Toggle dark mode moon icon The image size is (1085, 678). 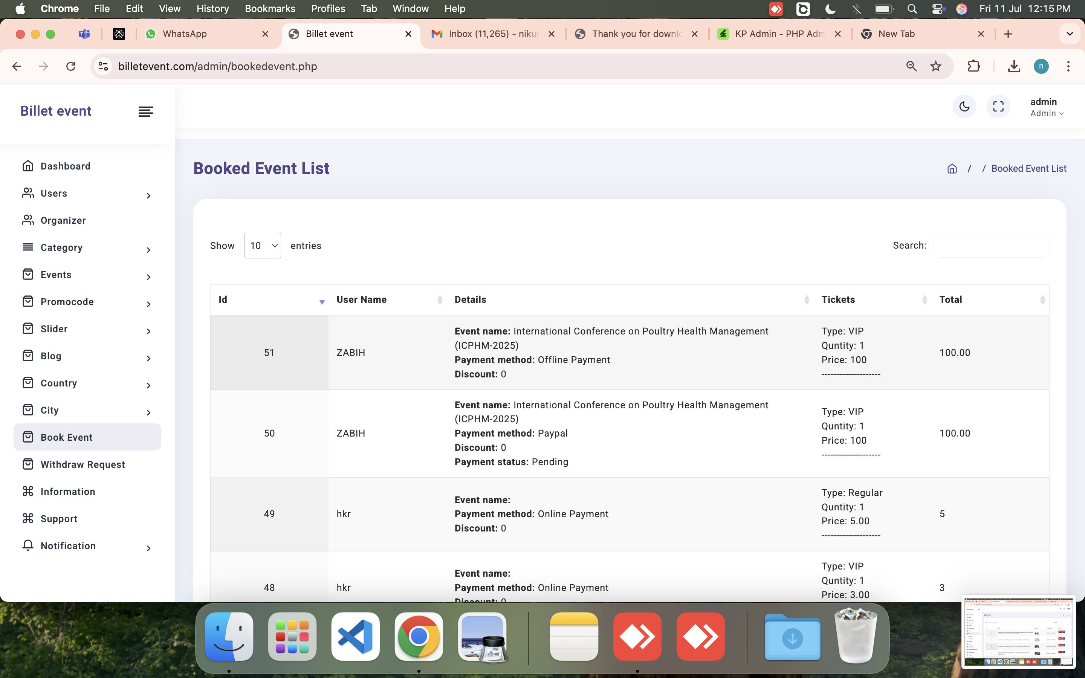click(964, 107)
